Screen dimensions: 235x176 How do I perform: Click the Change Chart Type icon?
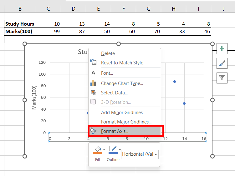[x=93, y=83]
